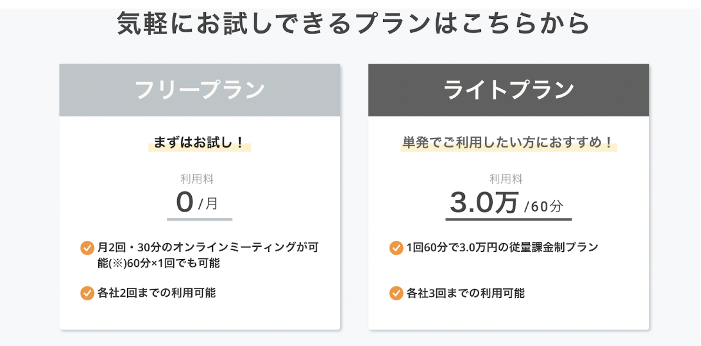The height and width of the screenshot is (346, 701).
Task: Click the /60分 unit label
Action: [x=544, y=206]
